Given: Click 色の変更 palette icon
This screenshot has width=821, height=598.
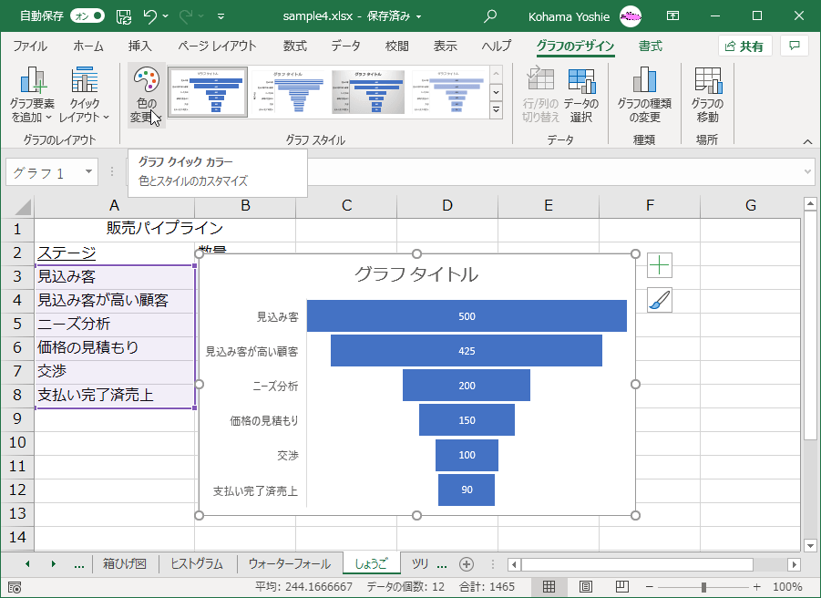Looking at the screenshot, I should (146, 95).
